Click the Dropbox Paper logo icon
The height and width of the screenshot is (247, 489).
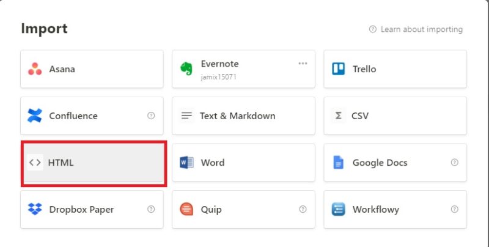tap(35, 209)
